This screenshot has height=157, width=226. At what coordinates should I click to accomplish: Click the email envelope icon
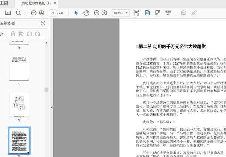8,13
